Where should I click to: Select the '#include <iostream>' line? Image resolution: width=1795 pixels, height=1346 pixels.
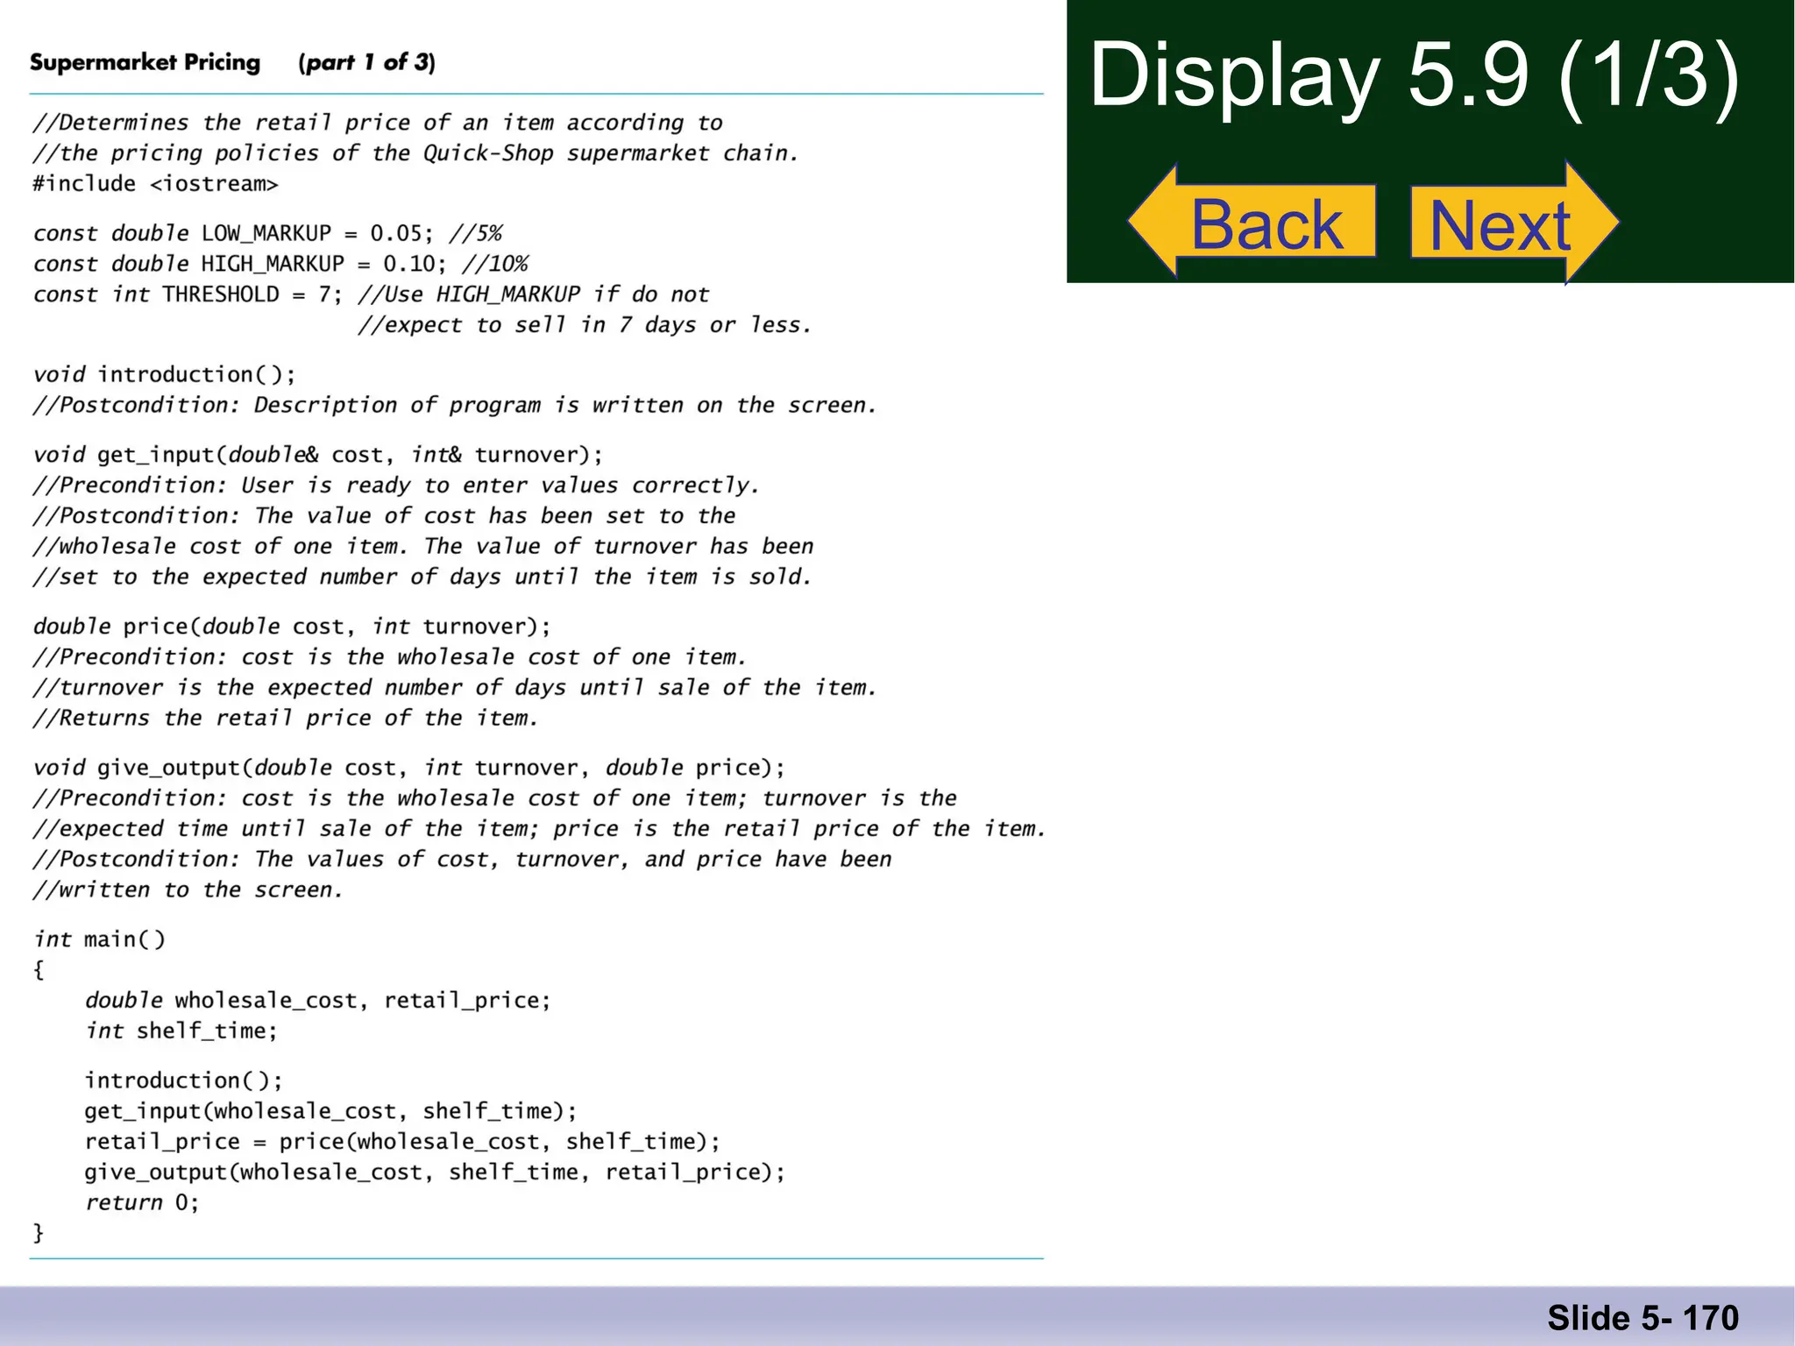pos(155,184)
